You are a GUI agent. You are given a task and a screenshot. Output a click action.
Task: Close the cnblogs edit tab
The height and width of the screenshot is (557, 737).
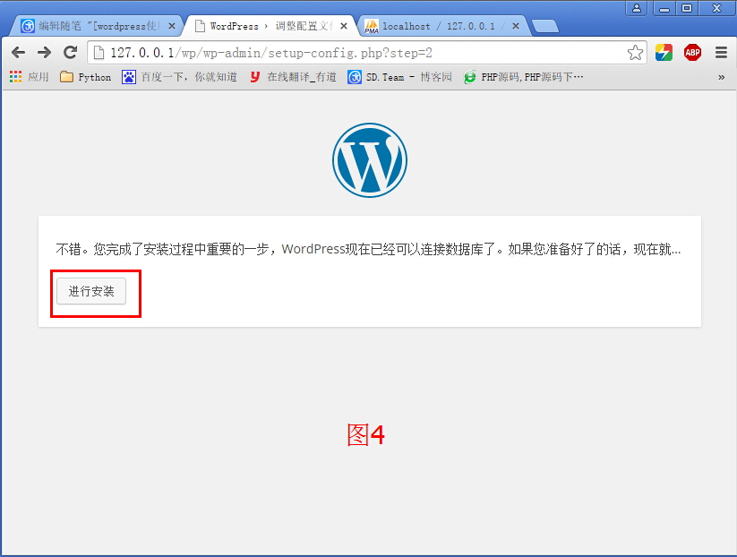coord(172,26)
